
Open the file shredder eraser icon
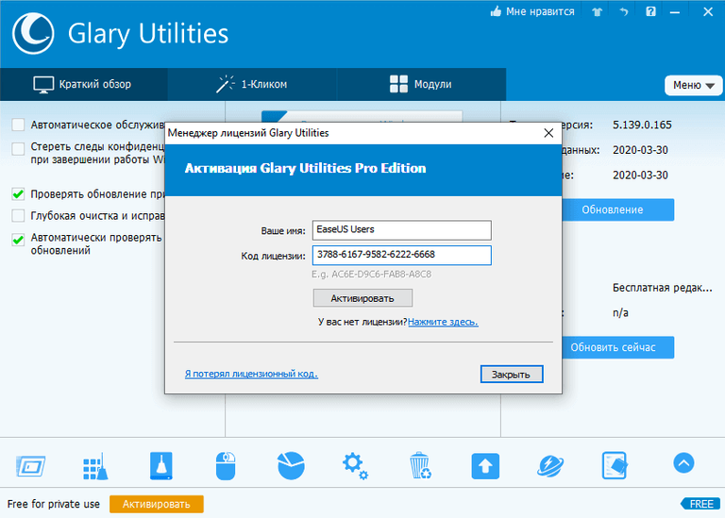[x=615, y=466]
